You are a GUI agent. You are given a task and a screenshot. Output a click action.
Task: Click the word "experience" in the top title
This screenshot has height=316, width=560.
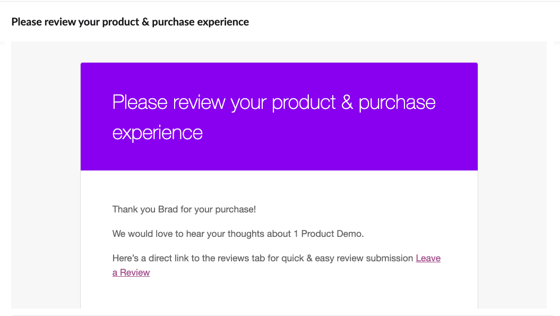click(x=223, y=22)
